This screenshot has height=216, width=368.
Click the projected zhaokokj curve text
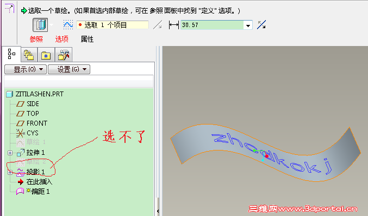pyautogui.click(x=272, y=153)
